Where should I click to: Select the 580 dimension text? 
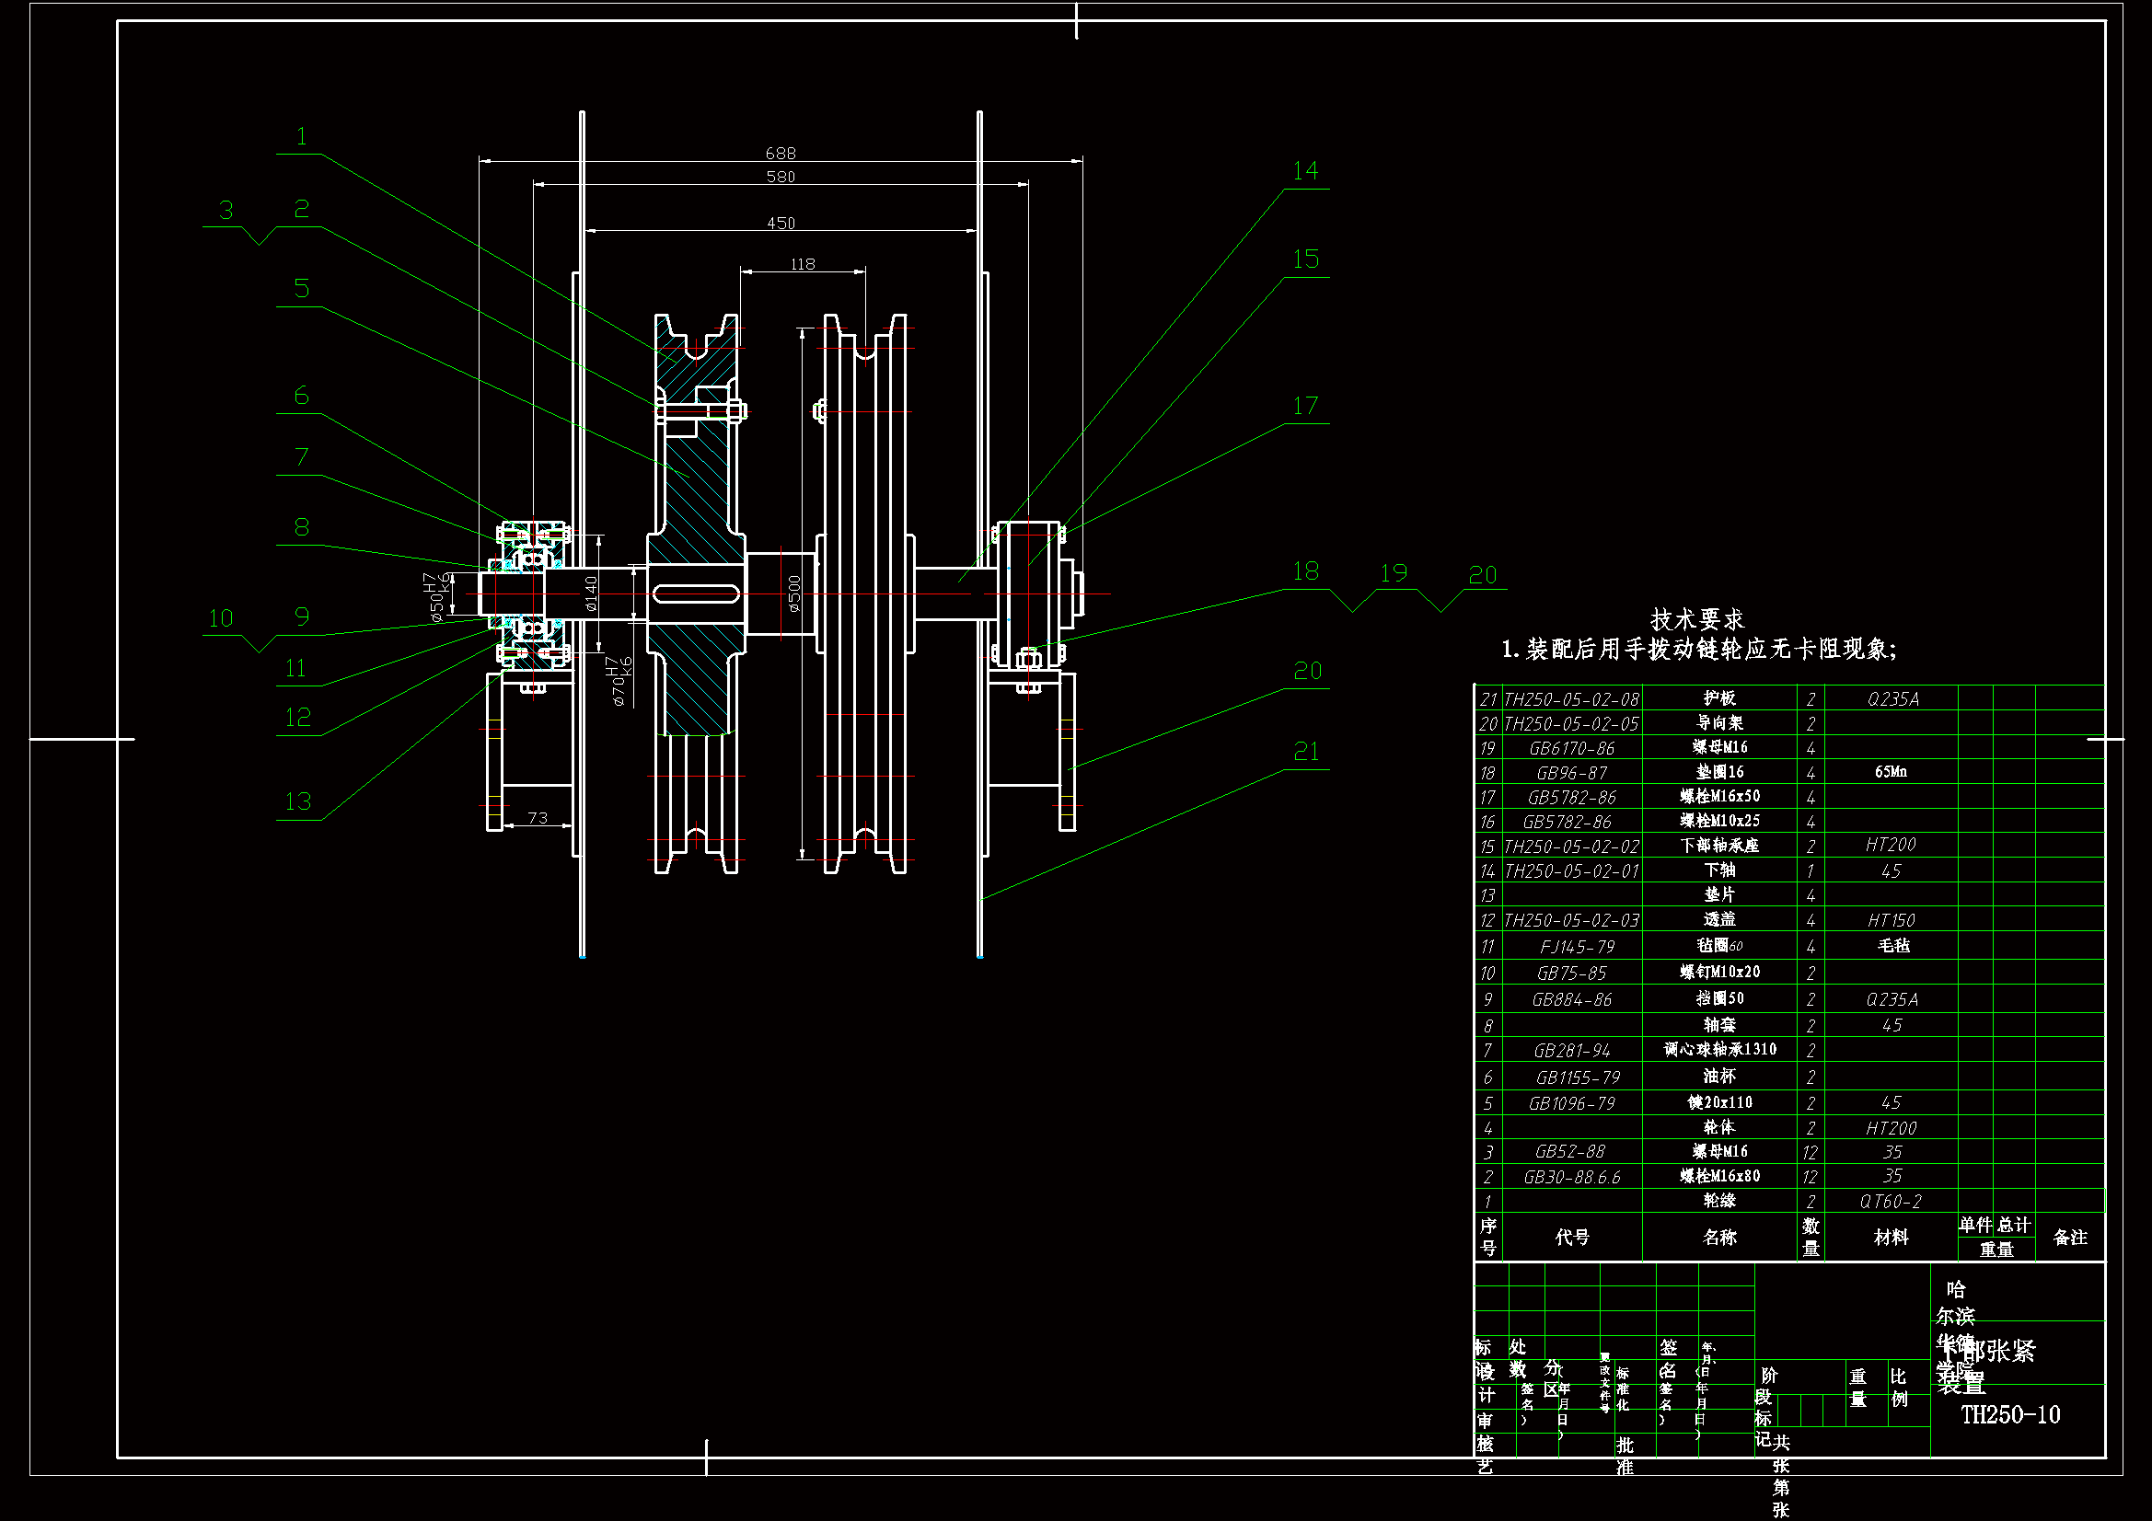click(780, 177)
